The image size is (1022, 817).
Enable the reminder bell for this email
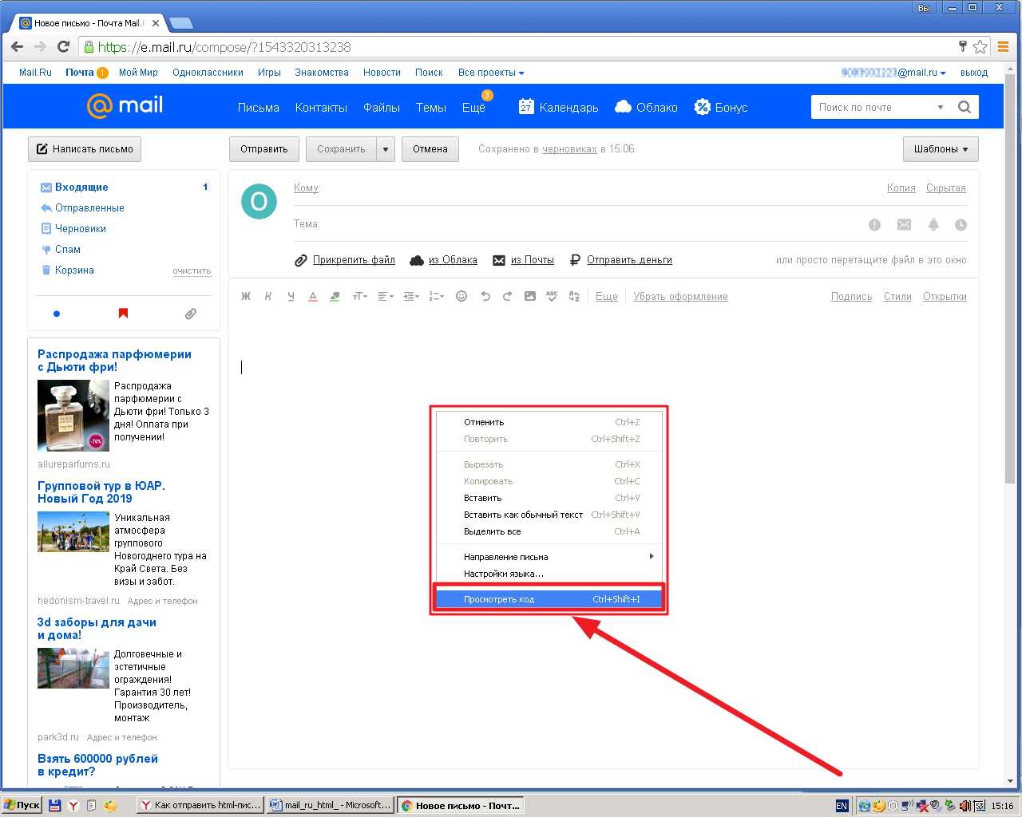click(933, 225)
